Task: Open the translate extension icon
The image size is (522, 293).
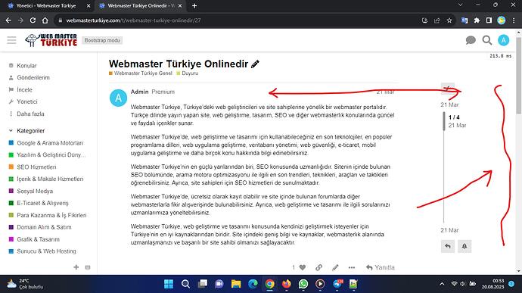Action: [x=465, y=20]
